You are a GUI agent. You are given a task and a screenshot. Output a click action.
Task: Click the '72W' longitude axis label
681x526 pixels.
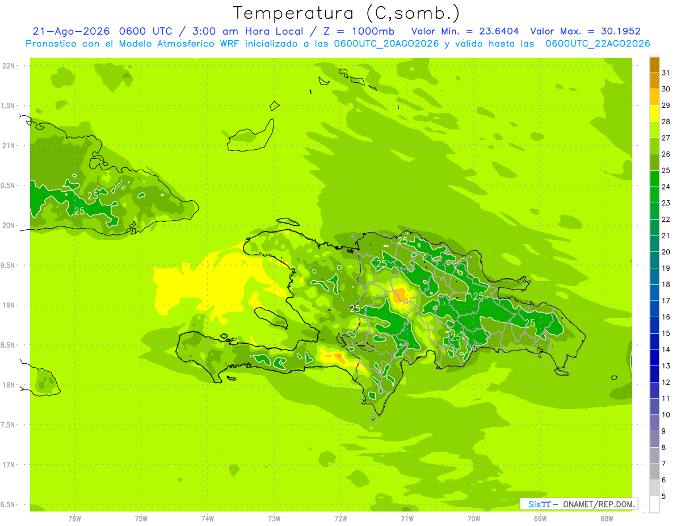click(x=340, y=519)
